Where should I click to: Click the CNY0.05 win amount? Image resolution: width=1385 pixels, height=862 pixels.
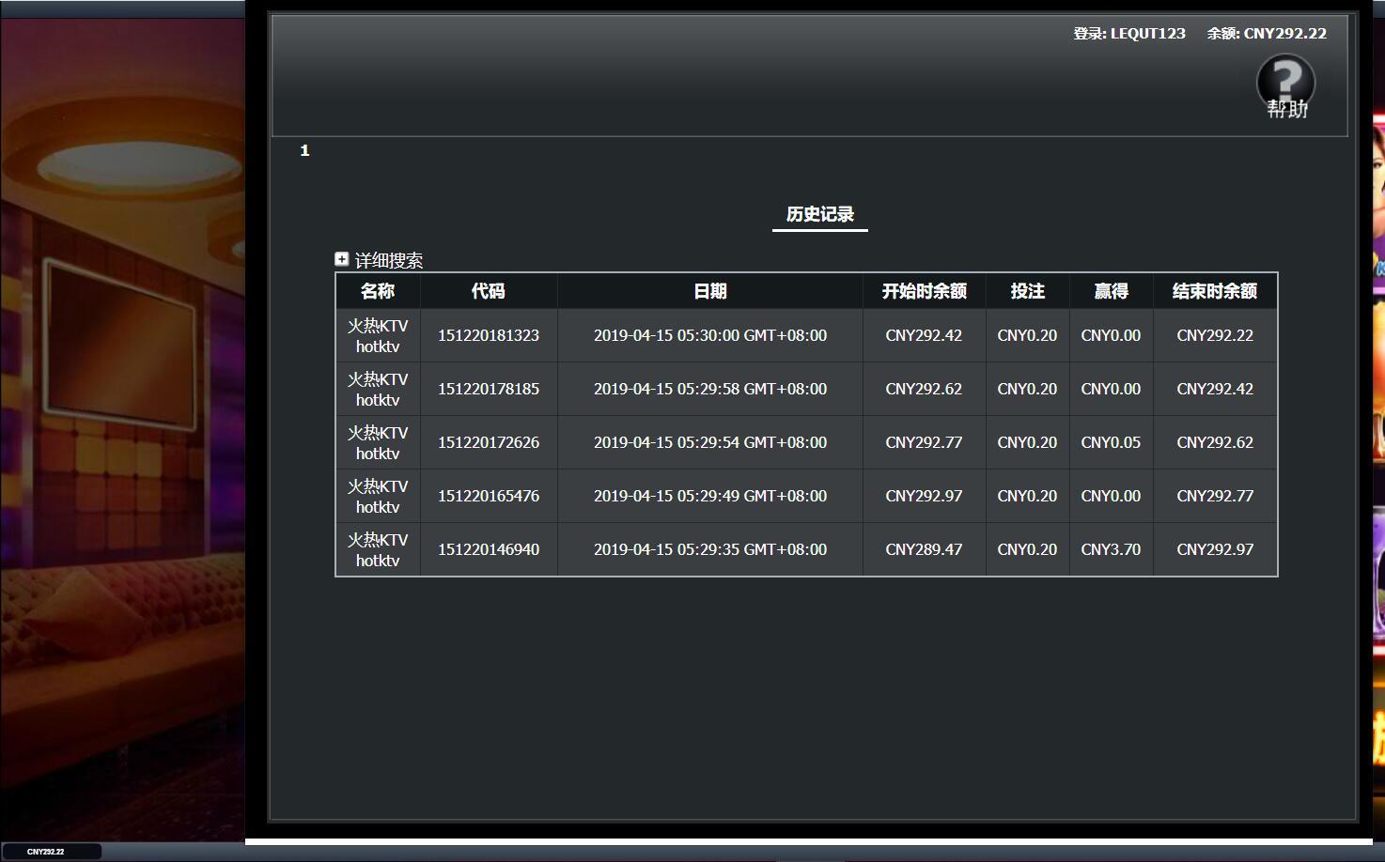coord(1111,442)
